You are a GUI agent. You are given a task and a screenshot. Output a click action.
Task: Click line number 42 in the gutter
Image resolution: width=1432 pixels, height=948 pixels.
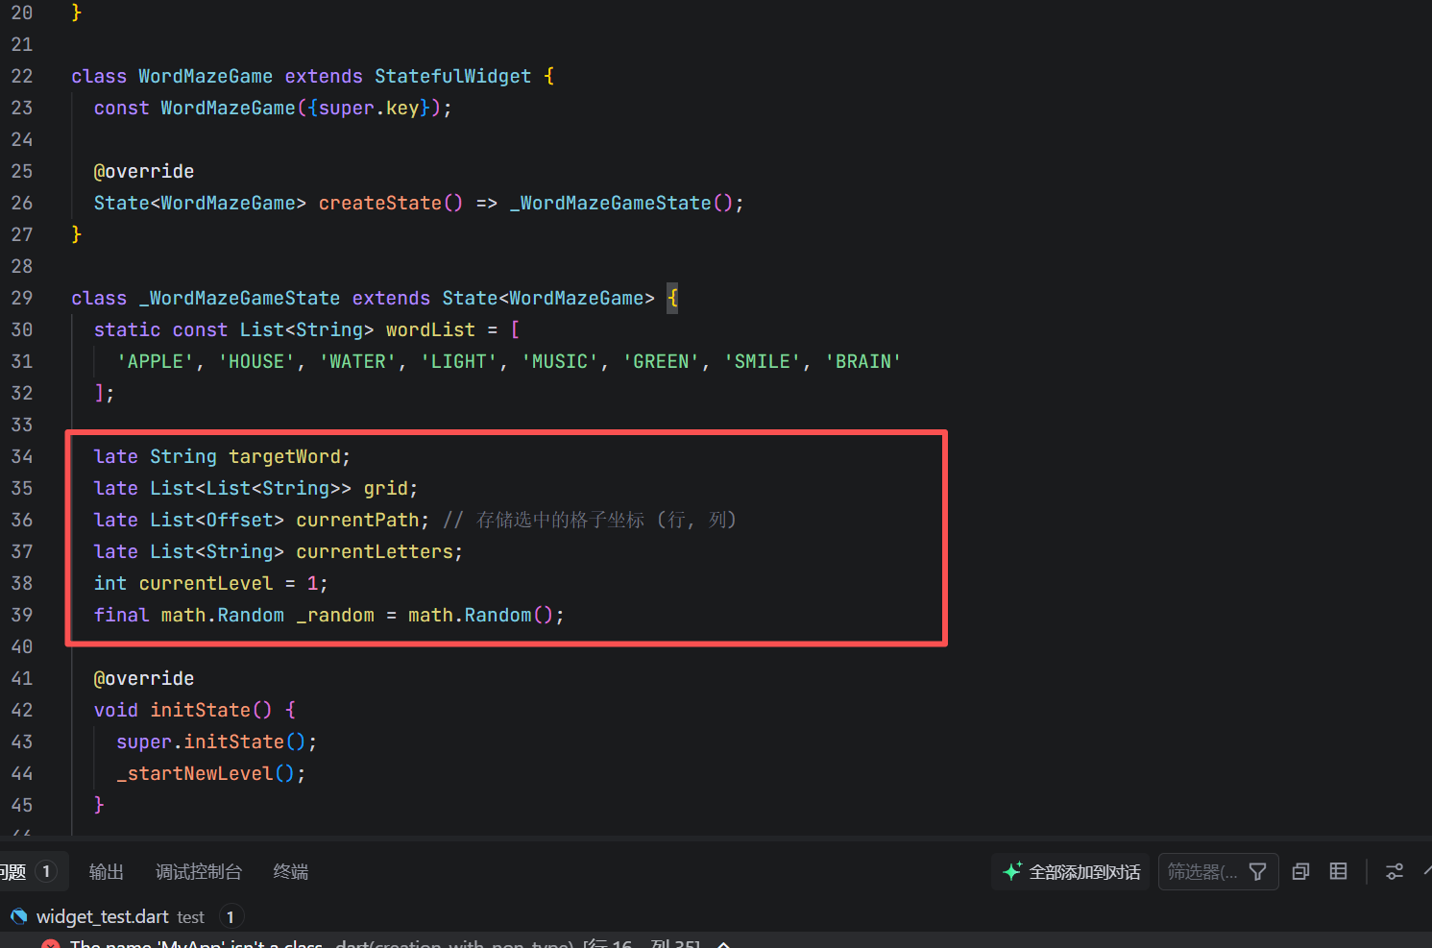[x=22, y=710]
